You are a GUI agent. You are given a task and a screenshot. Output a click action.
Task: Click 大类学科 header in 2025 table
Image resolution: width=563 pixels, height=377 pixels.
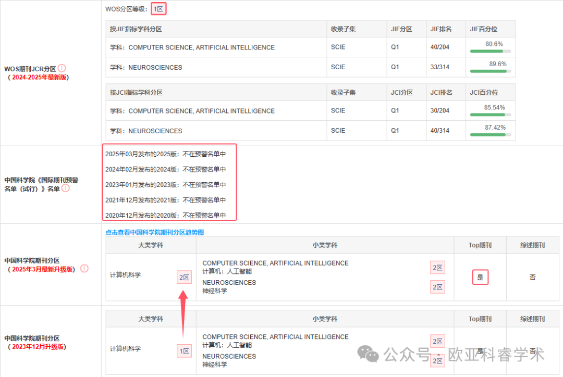[151, 245]
